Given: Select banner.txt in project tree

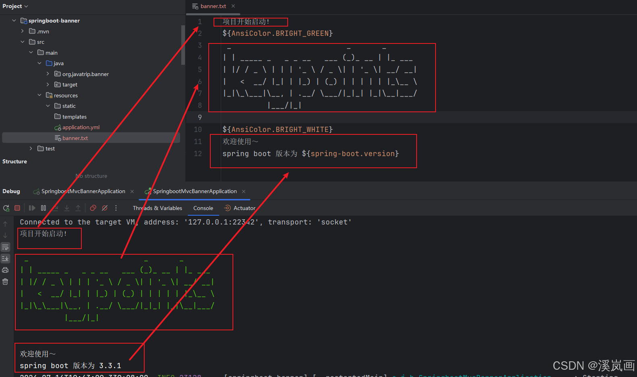Looking at the screenshot, I should click(91, 138).
